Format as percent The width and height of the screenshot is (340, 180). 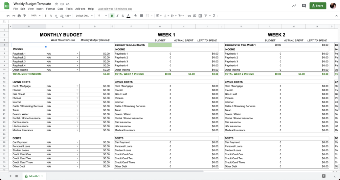click(51, 16)
